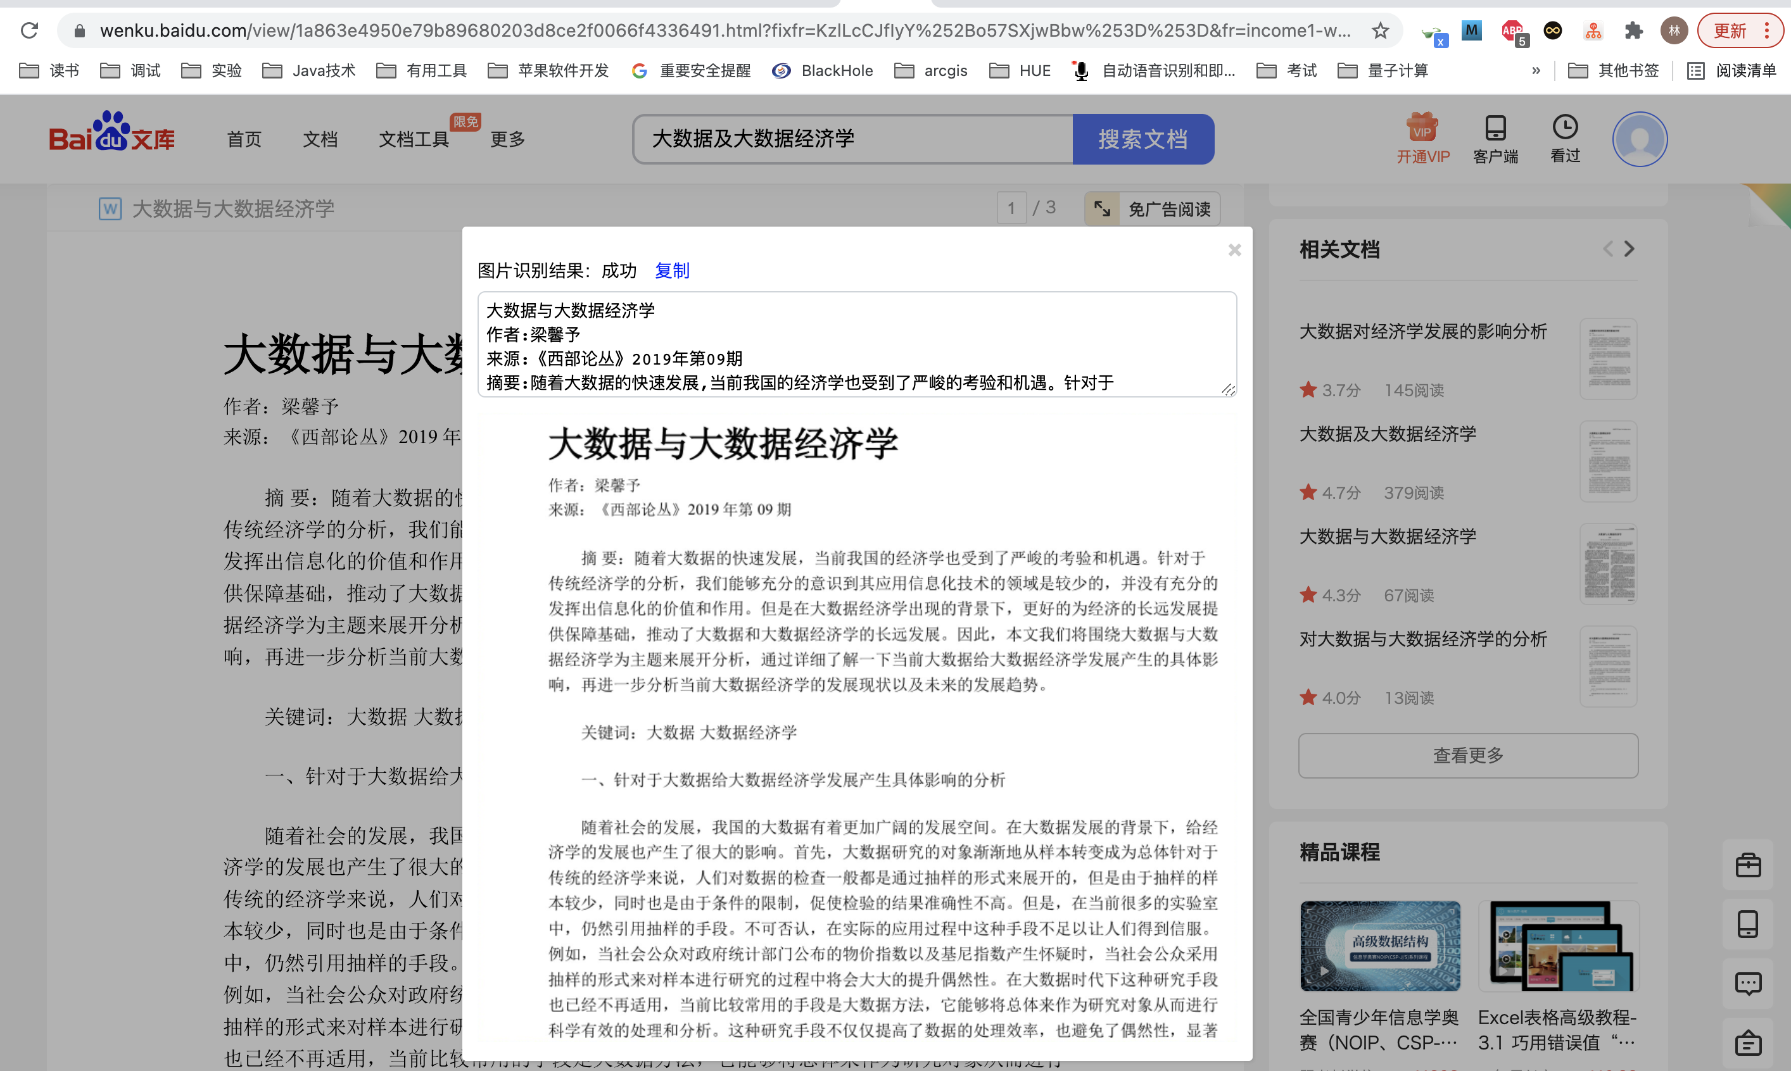Open the feedback chat bubble icon
Viewport: 1791px width, 1071px height.
[1748, 983]
